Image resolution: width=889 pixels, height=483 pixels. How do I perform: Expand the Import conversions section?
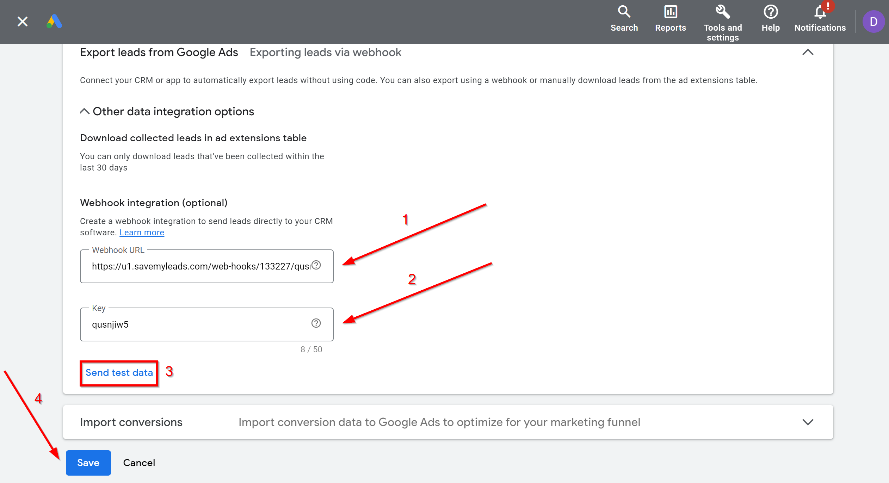click(808, 422)
